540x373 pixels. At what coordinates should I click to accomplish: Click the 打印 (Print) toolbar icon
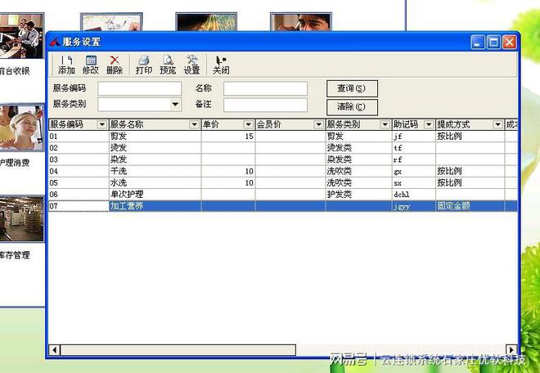[x=144, y=65]
